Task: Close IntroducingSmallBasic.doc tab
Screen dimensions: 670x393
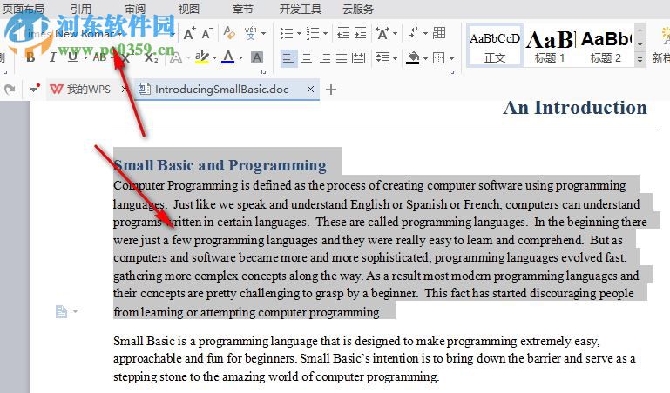Action: click(x=311, y=89)
